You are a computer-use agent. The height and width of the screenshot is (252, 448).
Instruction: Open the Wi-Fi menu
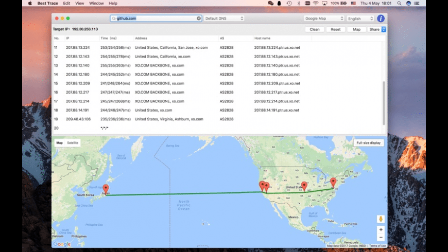click(x=316, y=3)
